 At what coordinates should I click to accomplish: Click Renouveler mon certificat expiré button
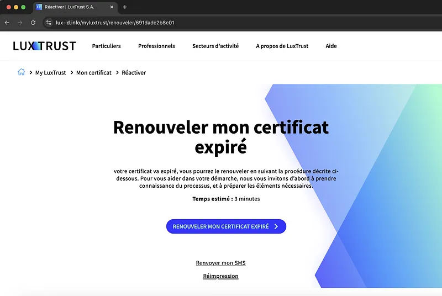(x=226, y=226)
